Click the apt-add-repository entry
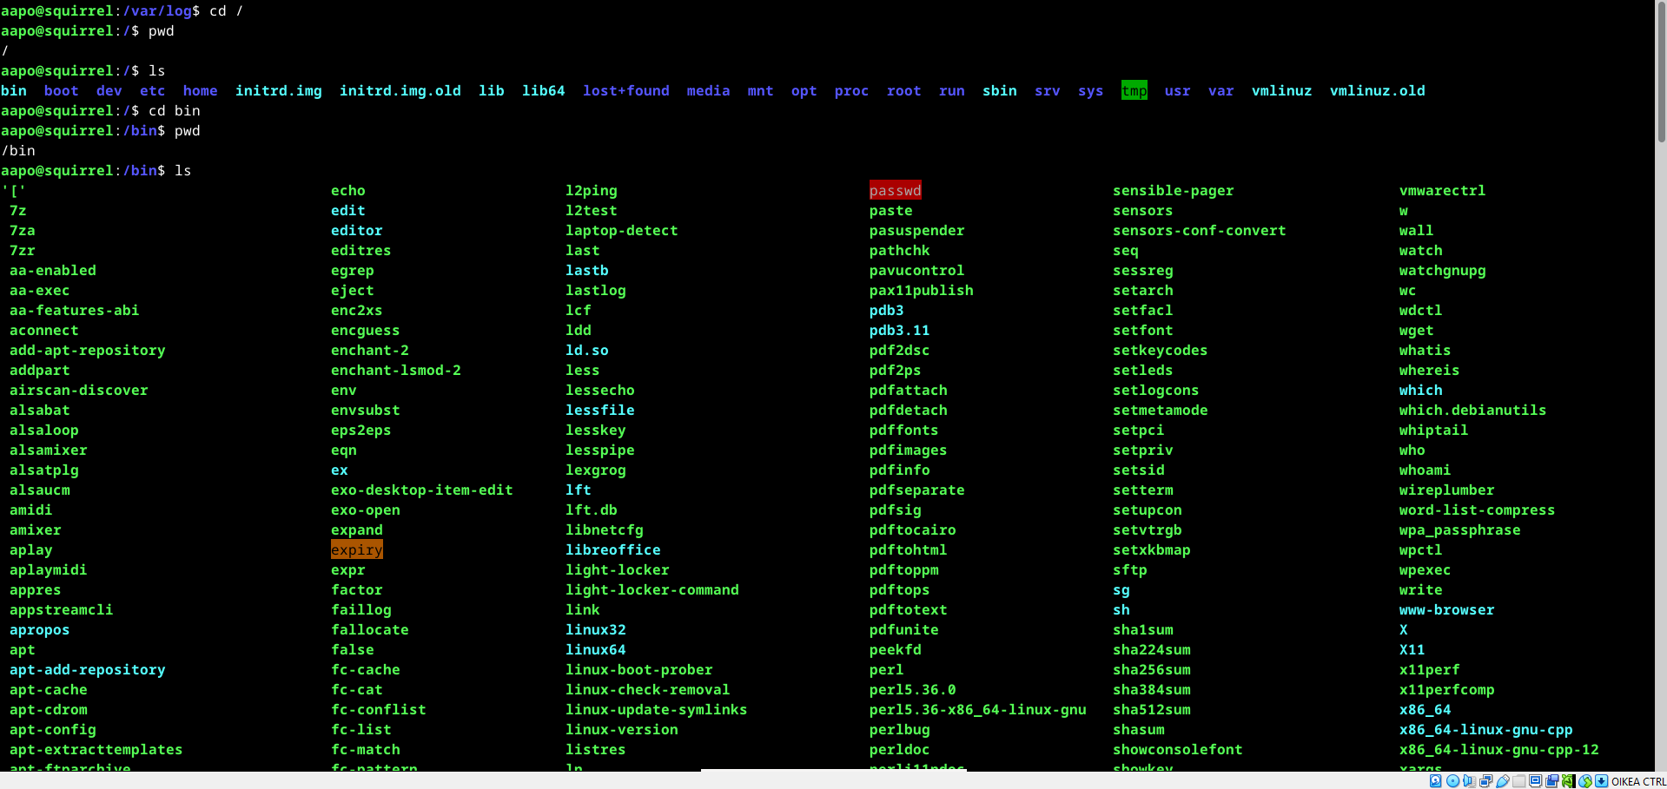 pos(87,669)
